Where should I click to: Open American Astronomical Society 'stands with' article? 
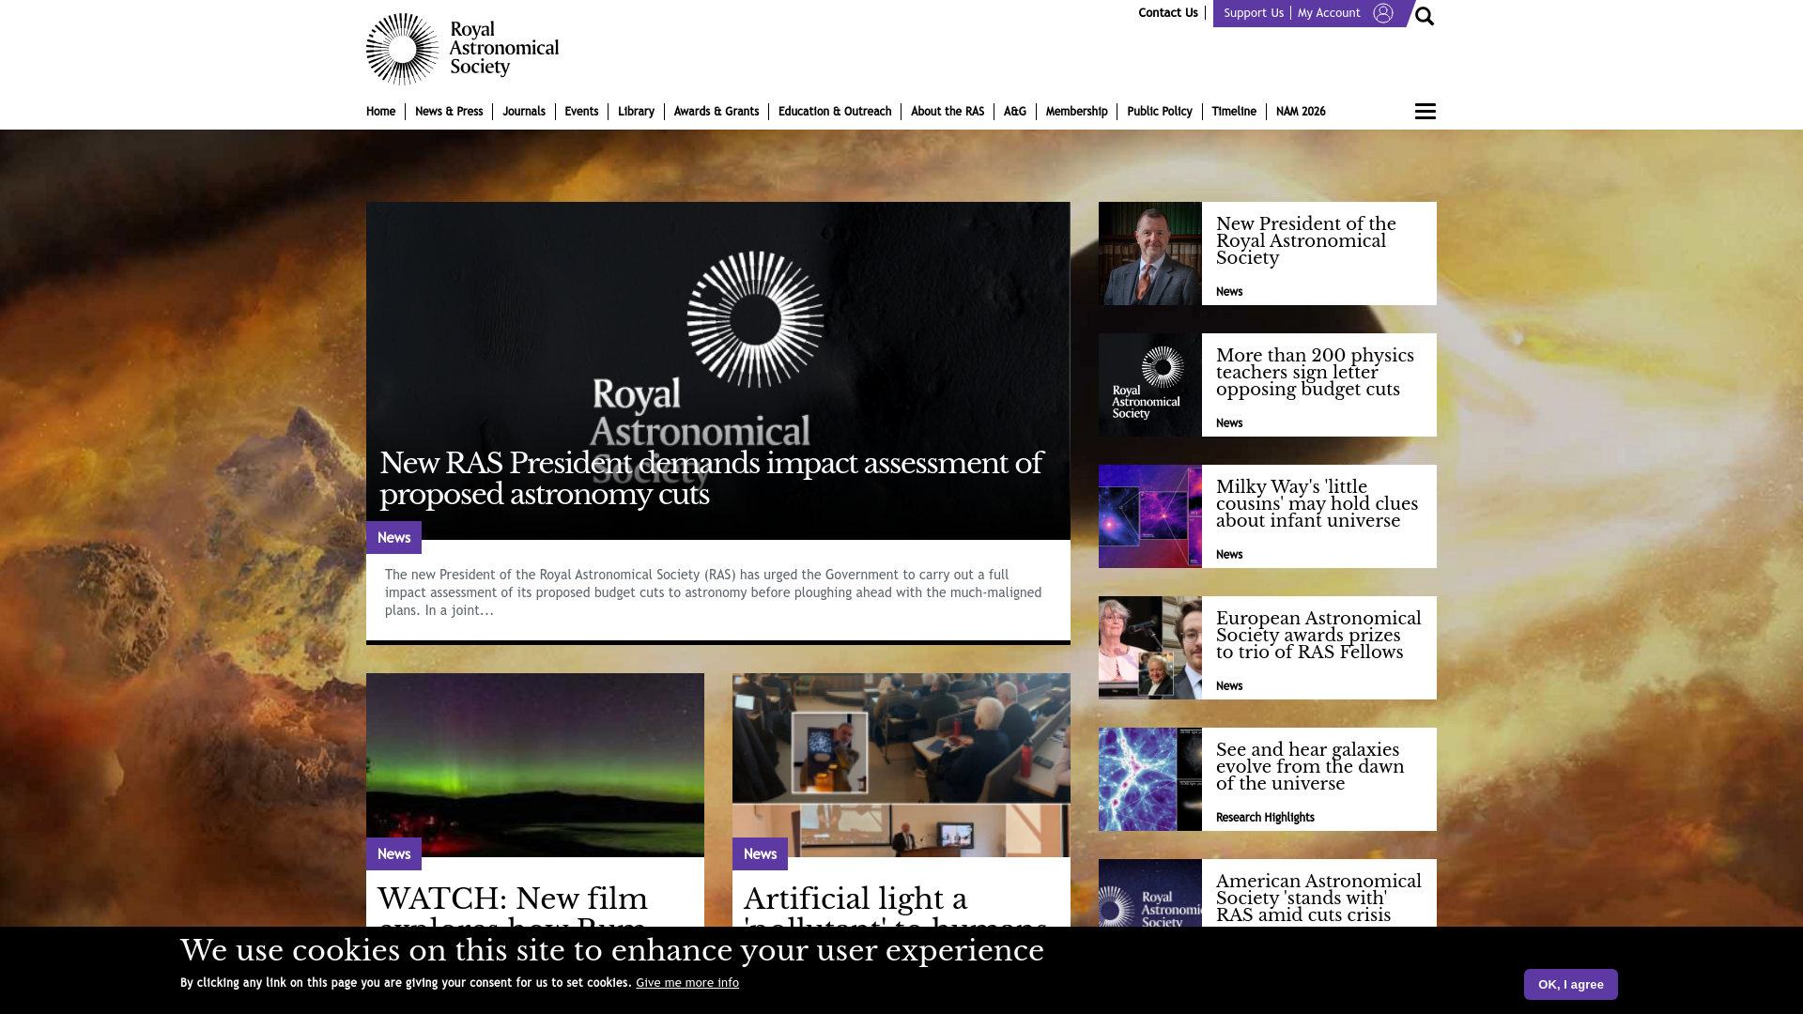point(1318,899)
